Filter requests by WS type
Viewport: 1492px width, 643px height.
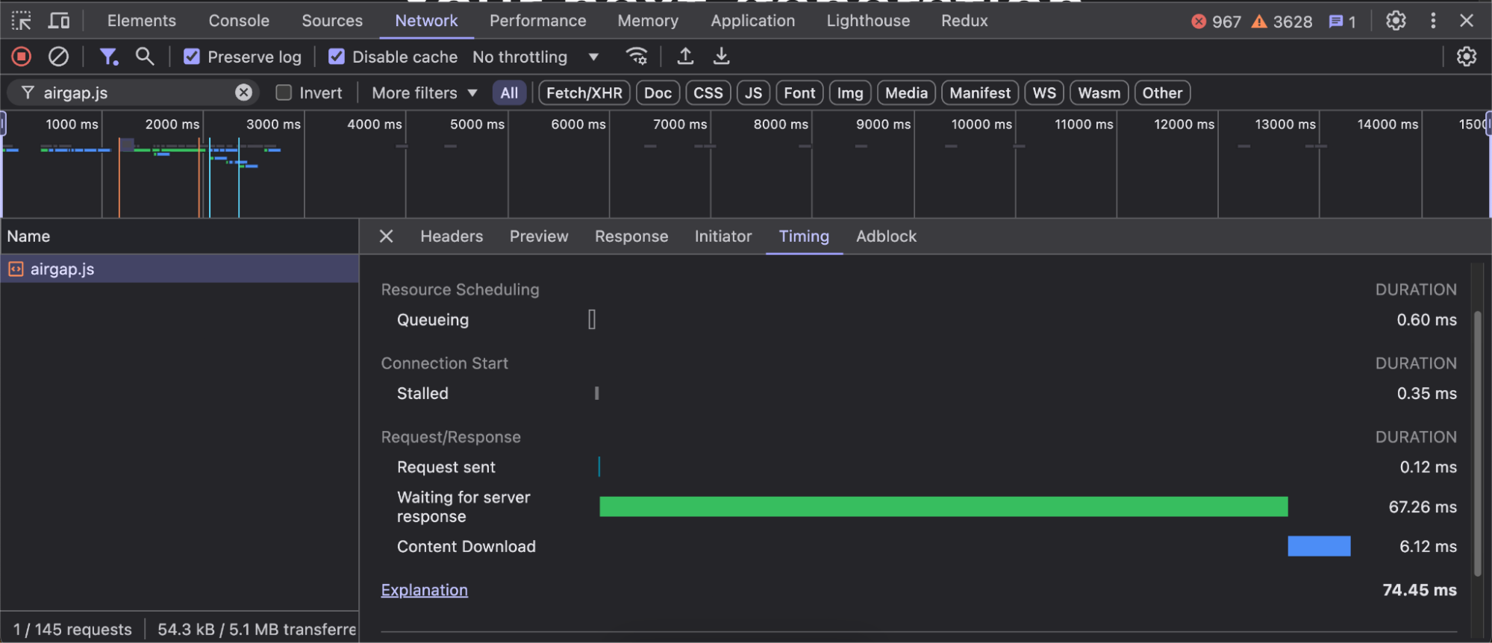coord(1044,92)
